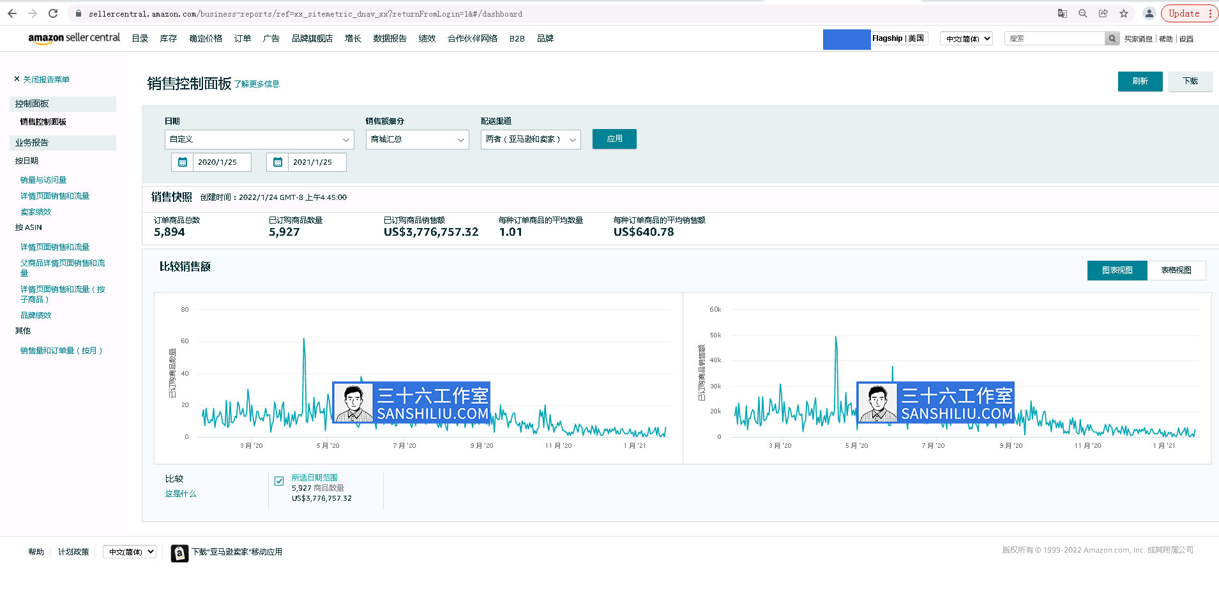
Task: Open the end date calendar icon
Action: pyautogui.click(x=278, y=162)
